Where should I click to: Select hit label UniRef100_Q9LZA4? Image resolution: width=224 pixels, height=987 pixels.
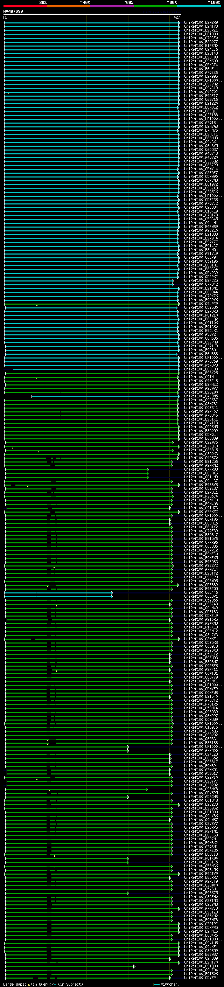(201, 970)
